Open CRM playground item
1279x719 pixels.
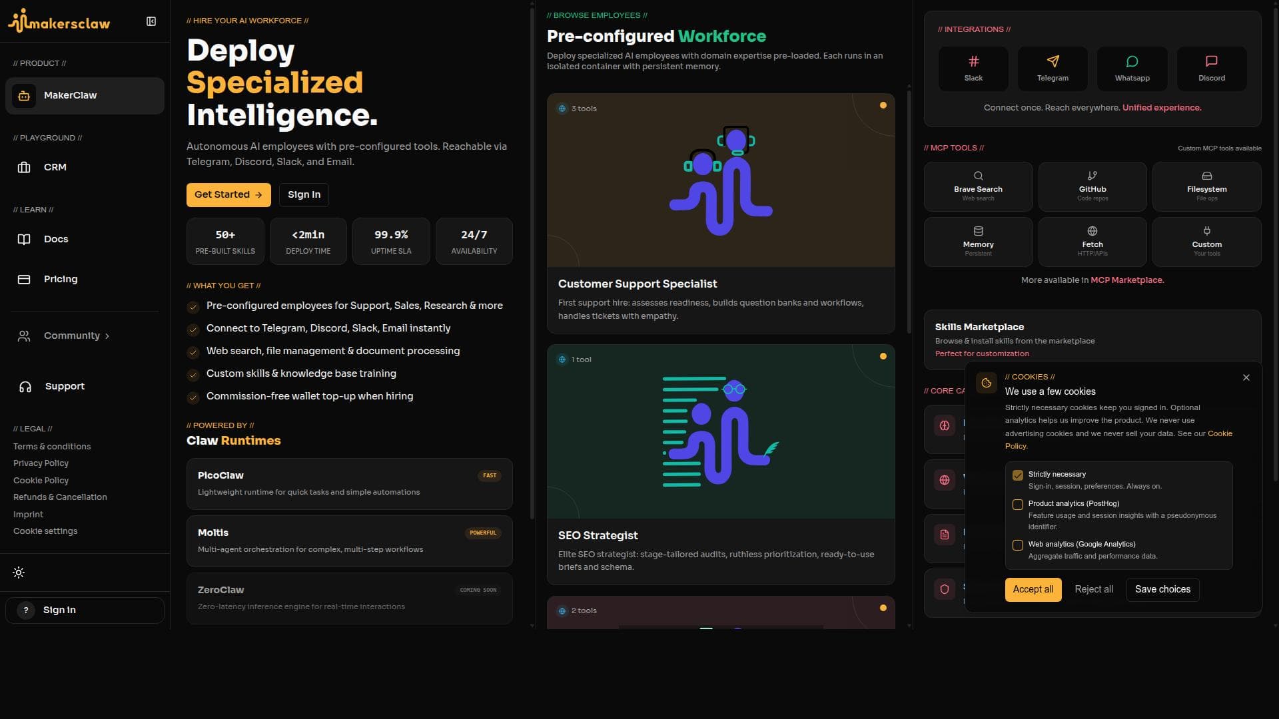click(x=85, y=167)
